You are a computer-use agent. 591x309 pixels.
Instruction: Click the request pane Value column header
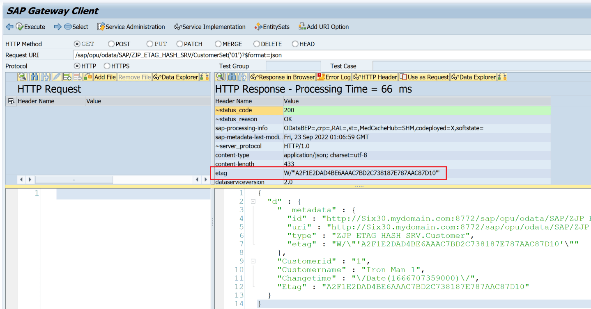click(148, 101)
